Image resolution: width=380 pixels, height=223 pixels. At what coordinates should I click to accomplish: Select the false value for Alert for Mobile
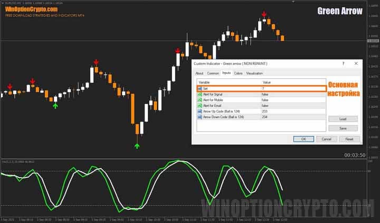tap(265, 100)
